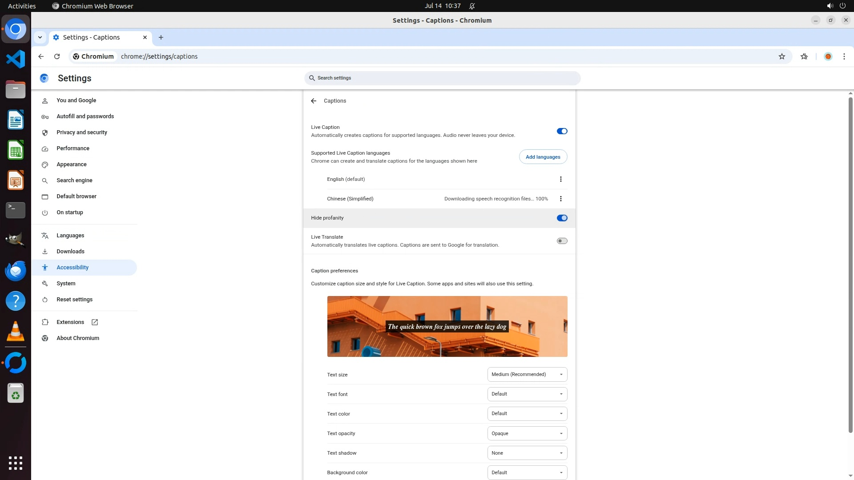Open tab search dropdown arrow
The height and width of the screenshot is (480, 854).
pyautogui.click(x=40, y=37)
